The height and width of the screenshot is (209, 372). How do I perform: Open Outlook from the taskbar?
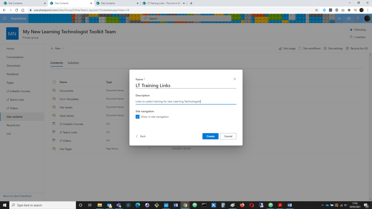[x=109, y=205]
